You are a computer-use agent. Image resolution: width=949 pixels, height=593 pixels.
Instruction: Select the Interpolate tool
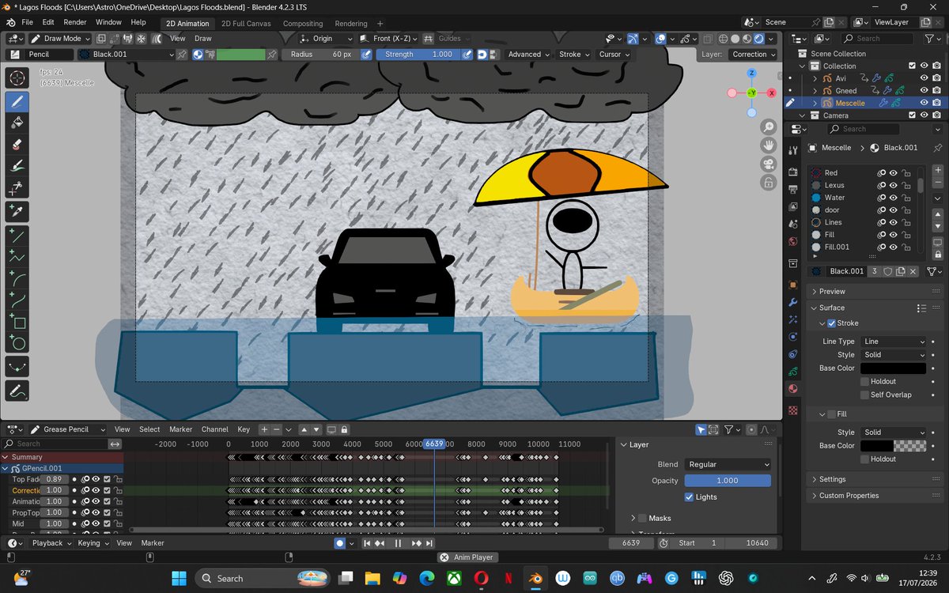point(17,367)
